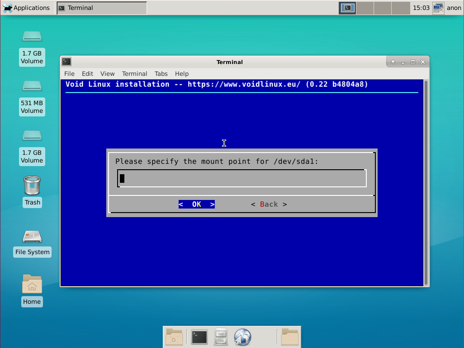
Task: Select the Back button in installer dialog
Action: coord(269,204)
